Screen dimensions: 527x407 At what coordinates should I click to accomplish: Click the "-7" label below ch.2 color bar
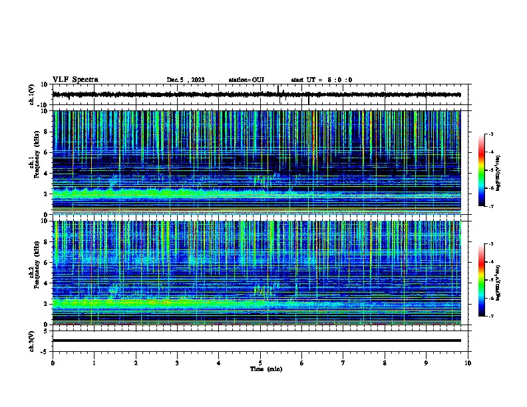pos(490,317)
